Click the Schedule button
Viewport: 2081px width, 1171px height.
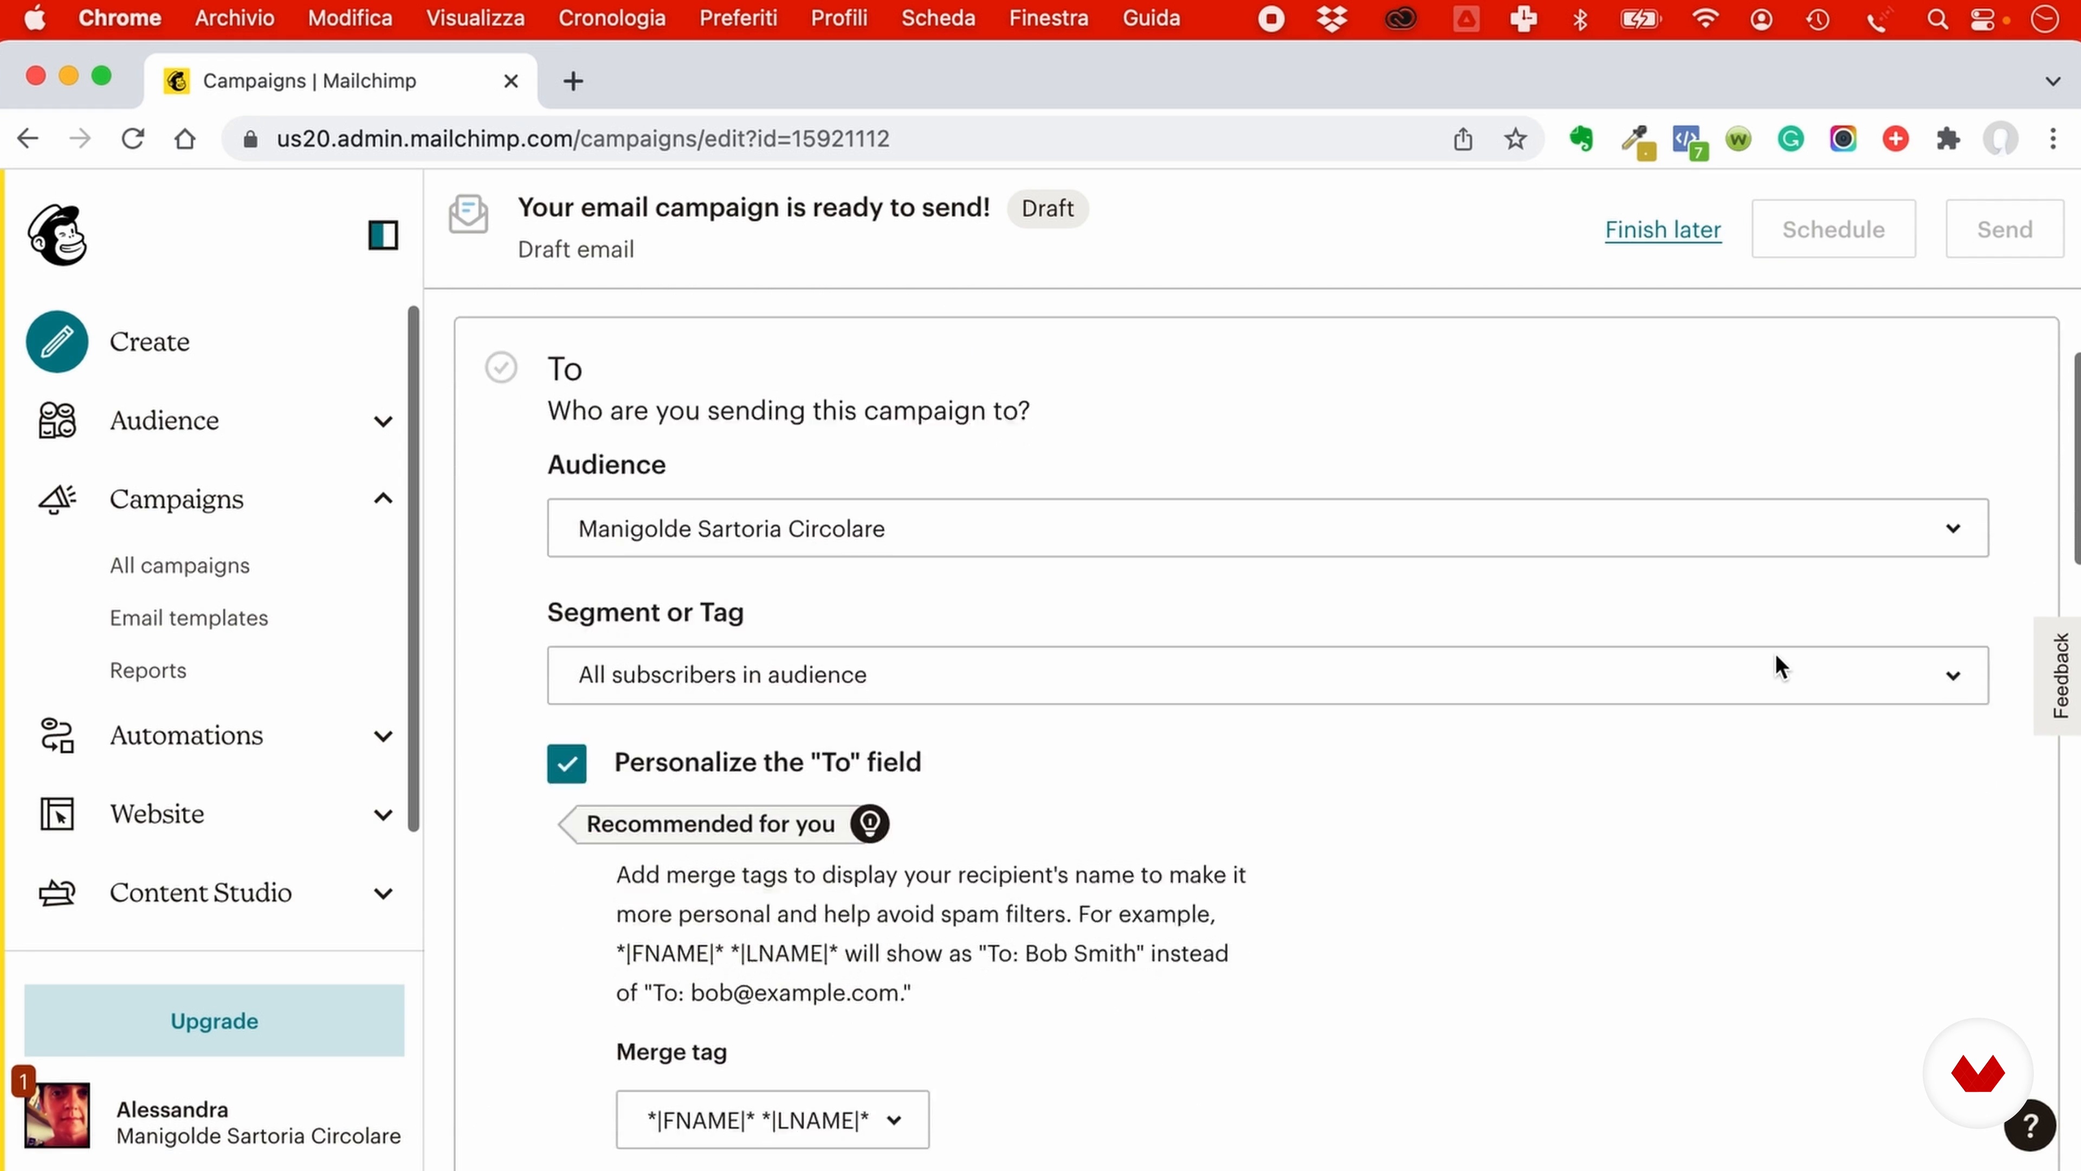(1833, 229)
